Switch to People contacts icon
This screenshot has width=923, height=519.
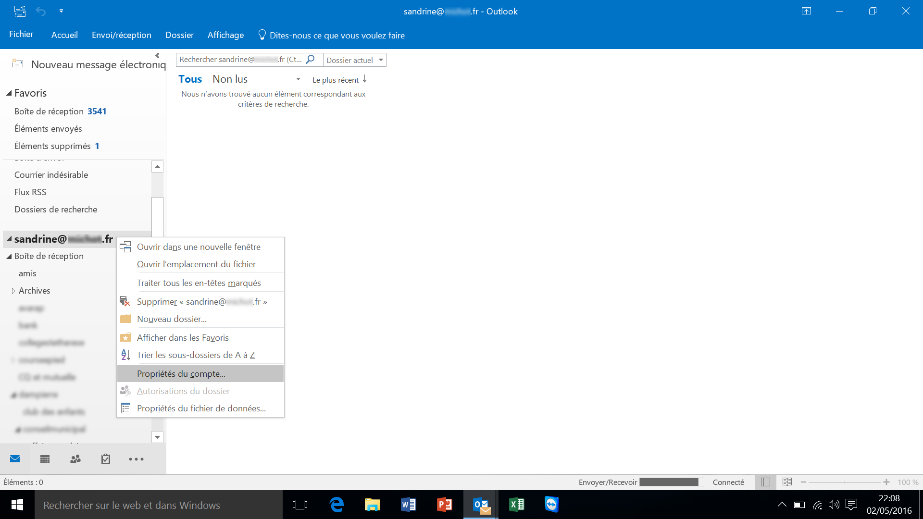[75, 459]
